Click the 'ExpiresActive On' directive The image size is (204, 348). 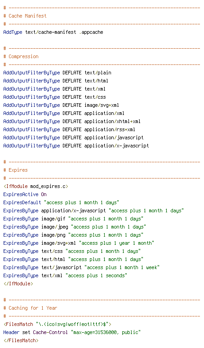tap(25, 194)
